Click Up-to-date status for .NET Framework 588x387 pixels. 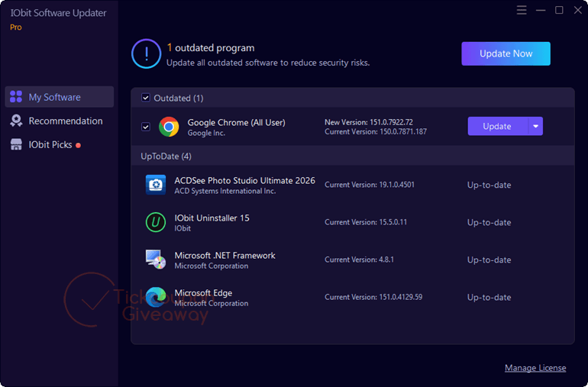489,260
